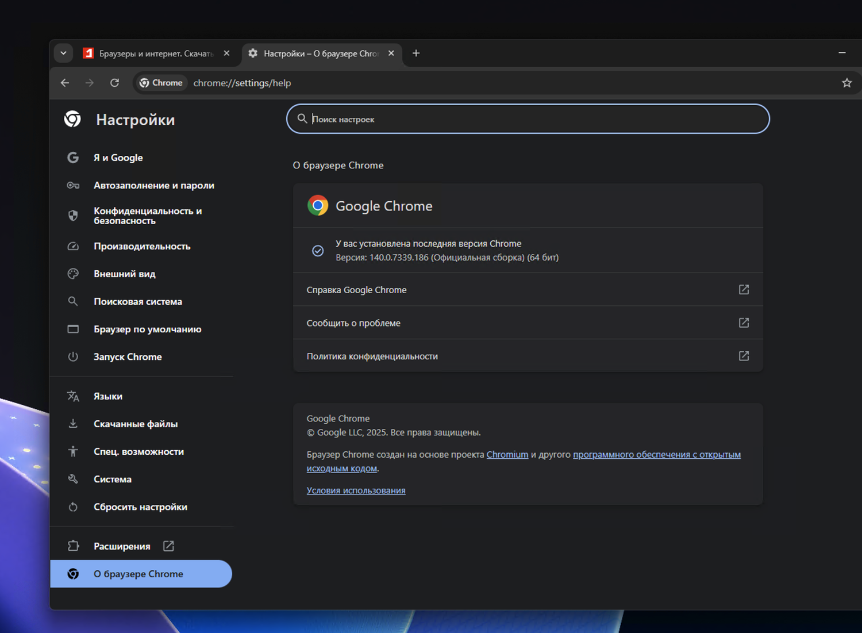
Task: Click the Google G icon in sidebar
Action: click(x=73, y=158)
